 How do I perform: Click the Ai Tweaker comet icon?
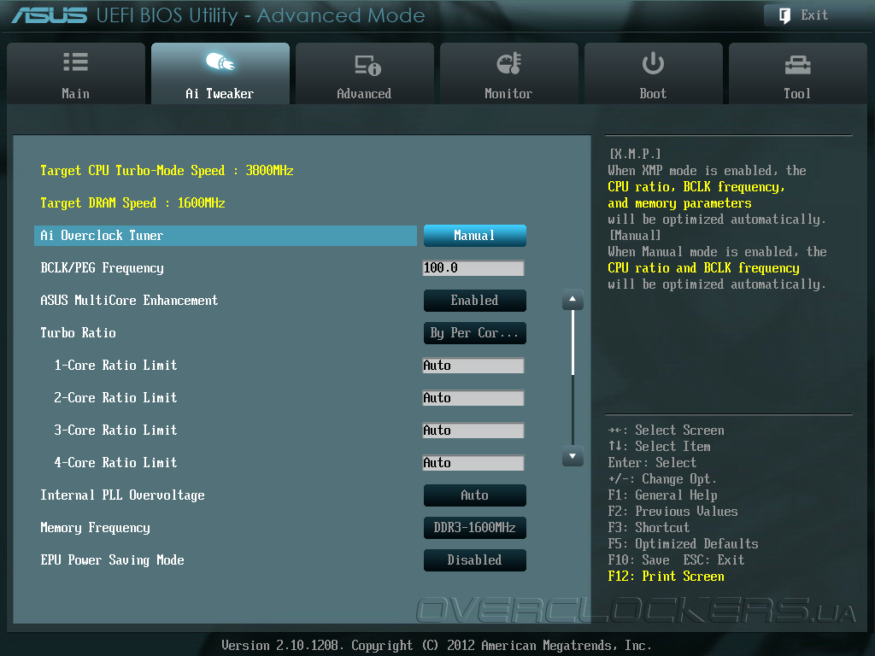click(x=220, y=61)
